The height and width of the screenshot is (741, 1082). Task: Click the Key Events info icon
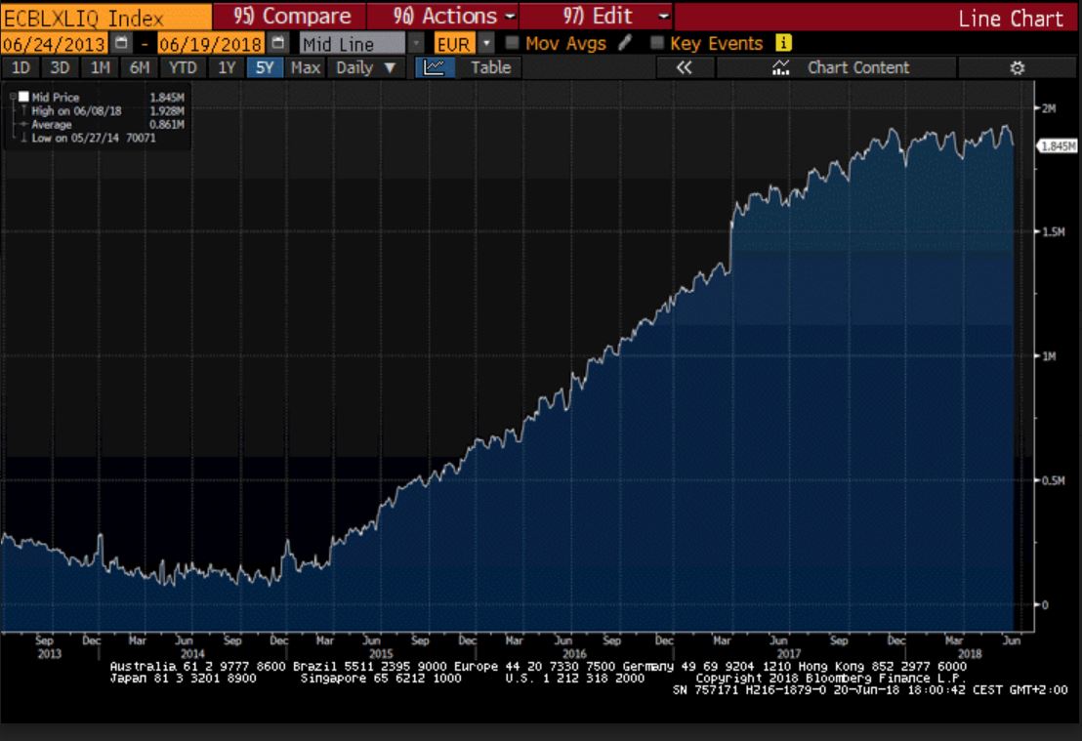pos(783,44)
